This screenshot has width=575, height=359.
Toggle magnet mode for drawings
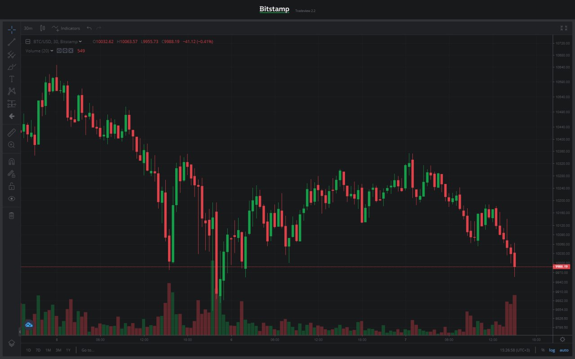[12, 162]
